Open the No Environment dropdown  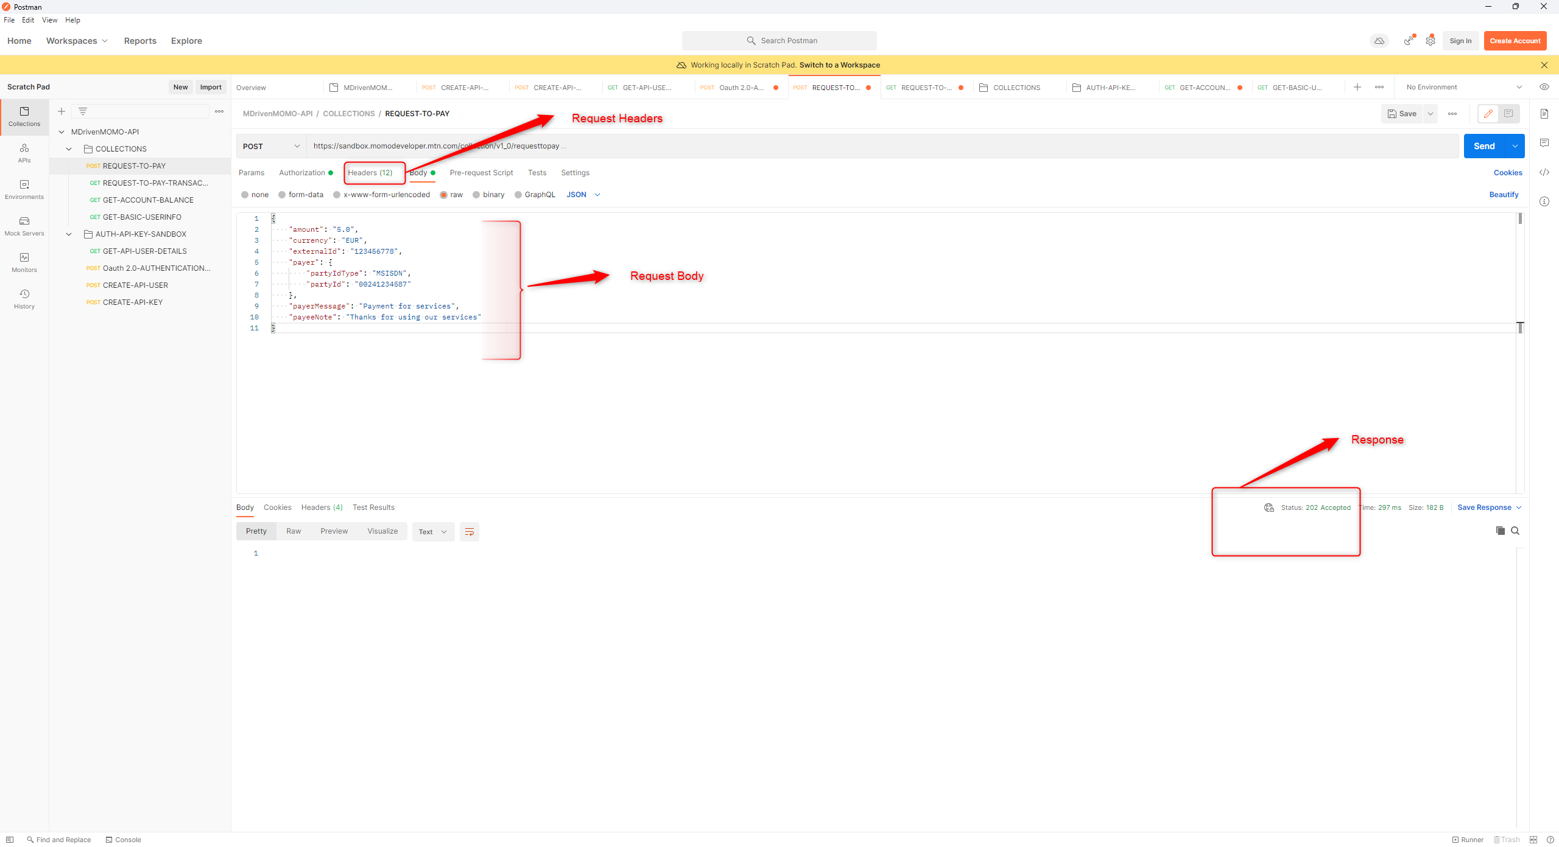1463,87
